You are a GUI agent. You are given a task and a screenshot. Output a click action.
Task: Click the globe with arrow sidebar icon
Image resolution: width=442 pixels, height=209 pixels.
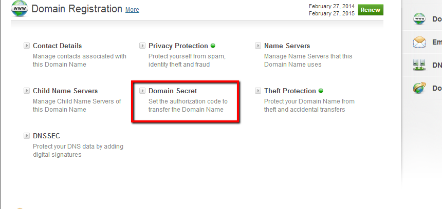pos(419,88)
